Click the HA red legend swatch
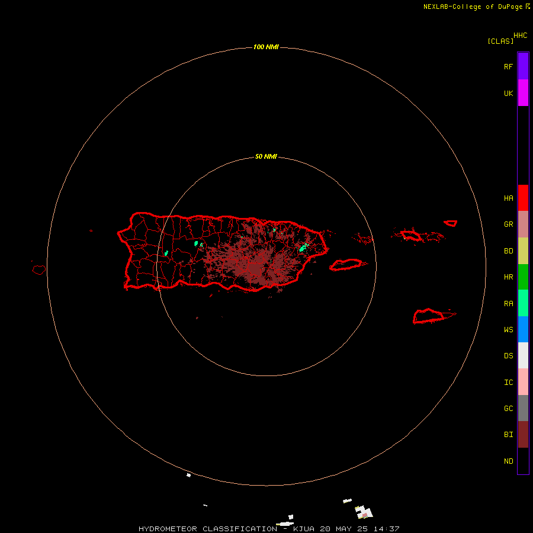Viewport: 533px width, 533px height. (x=523, y=198)
